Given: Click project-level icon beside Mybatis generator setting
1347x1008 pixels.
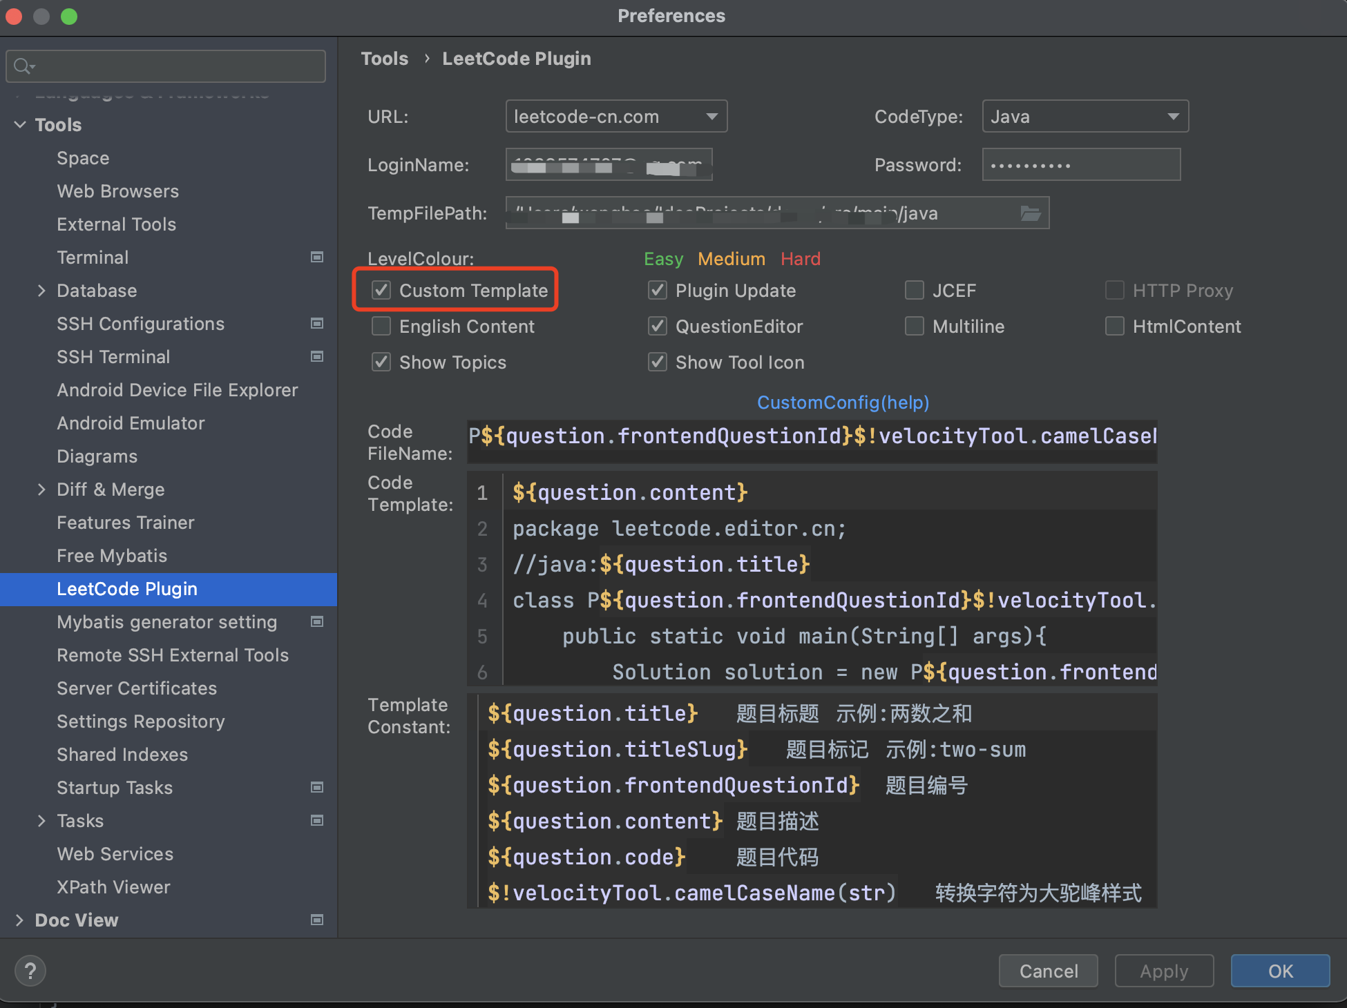Looking at the screenshot, I should (x=317, y=621).
